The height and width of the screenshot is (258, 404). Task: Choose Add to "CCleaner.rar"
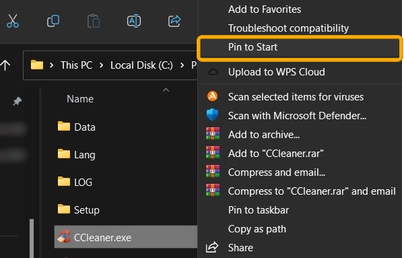(275, 154)
